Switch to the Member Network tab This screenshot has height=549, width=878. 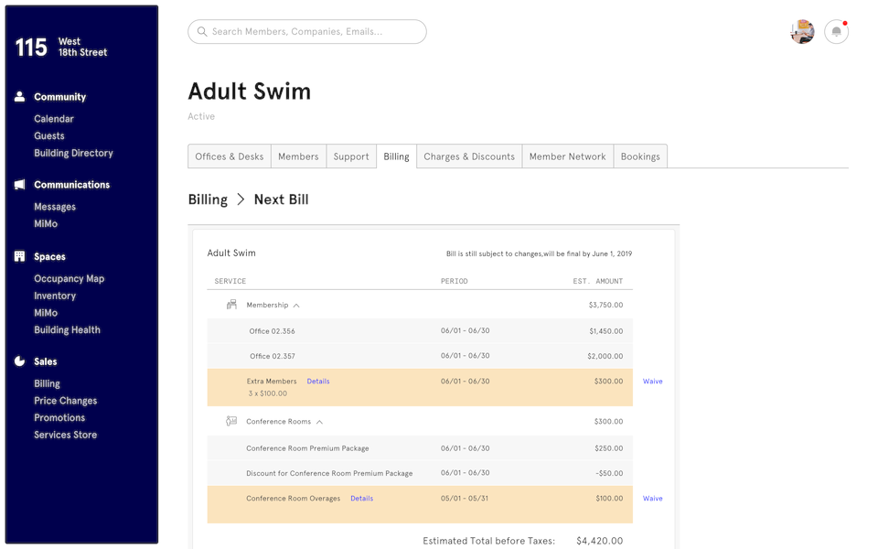click(x=568, y=156)
